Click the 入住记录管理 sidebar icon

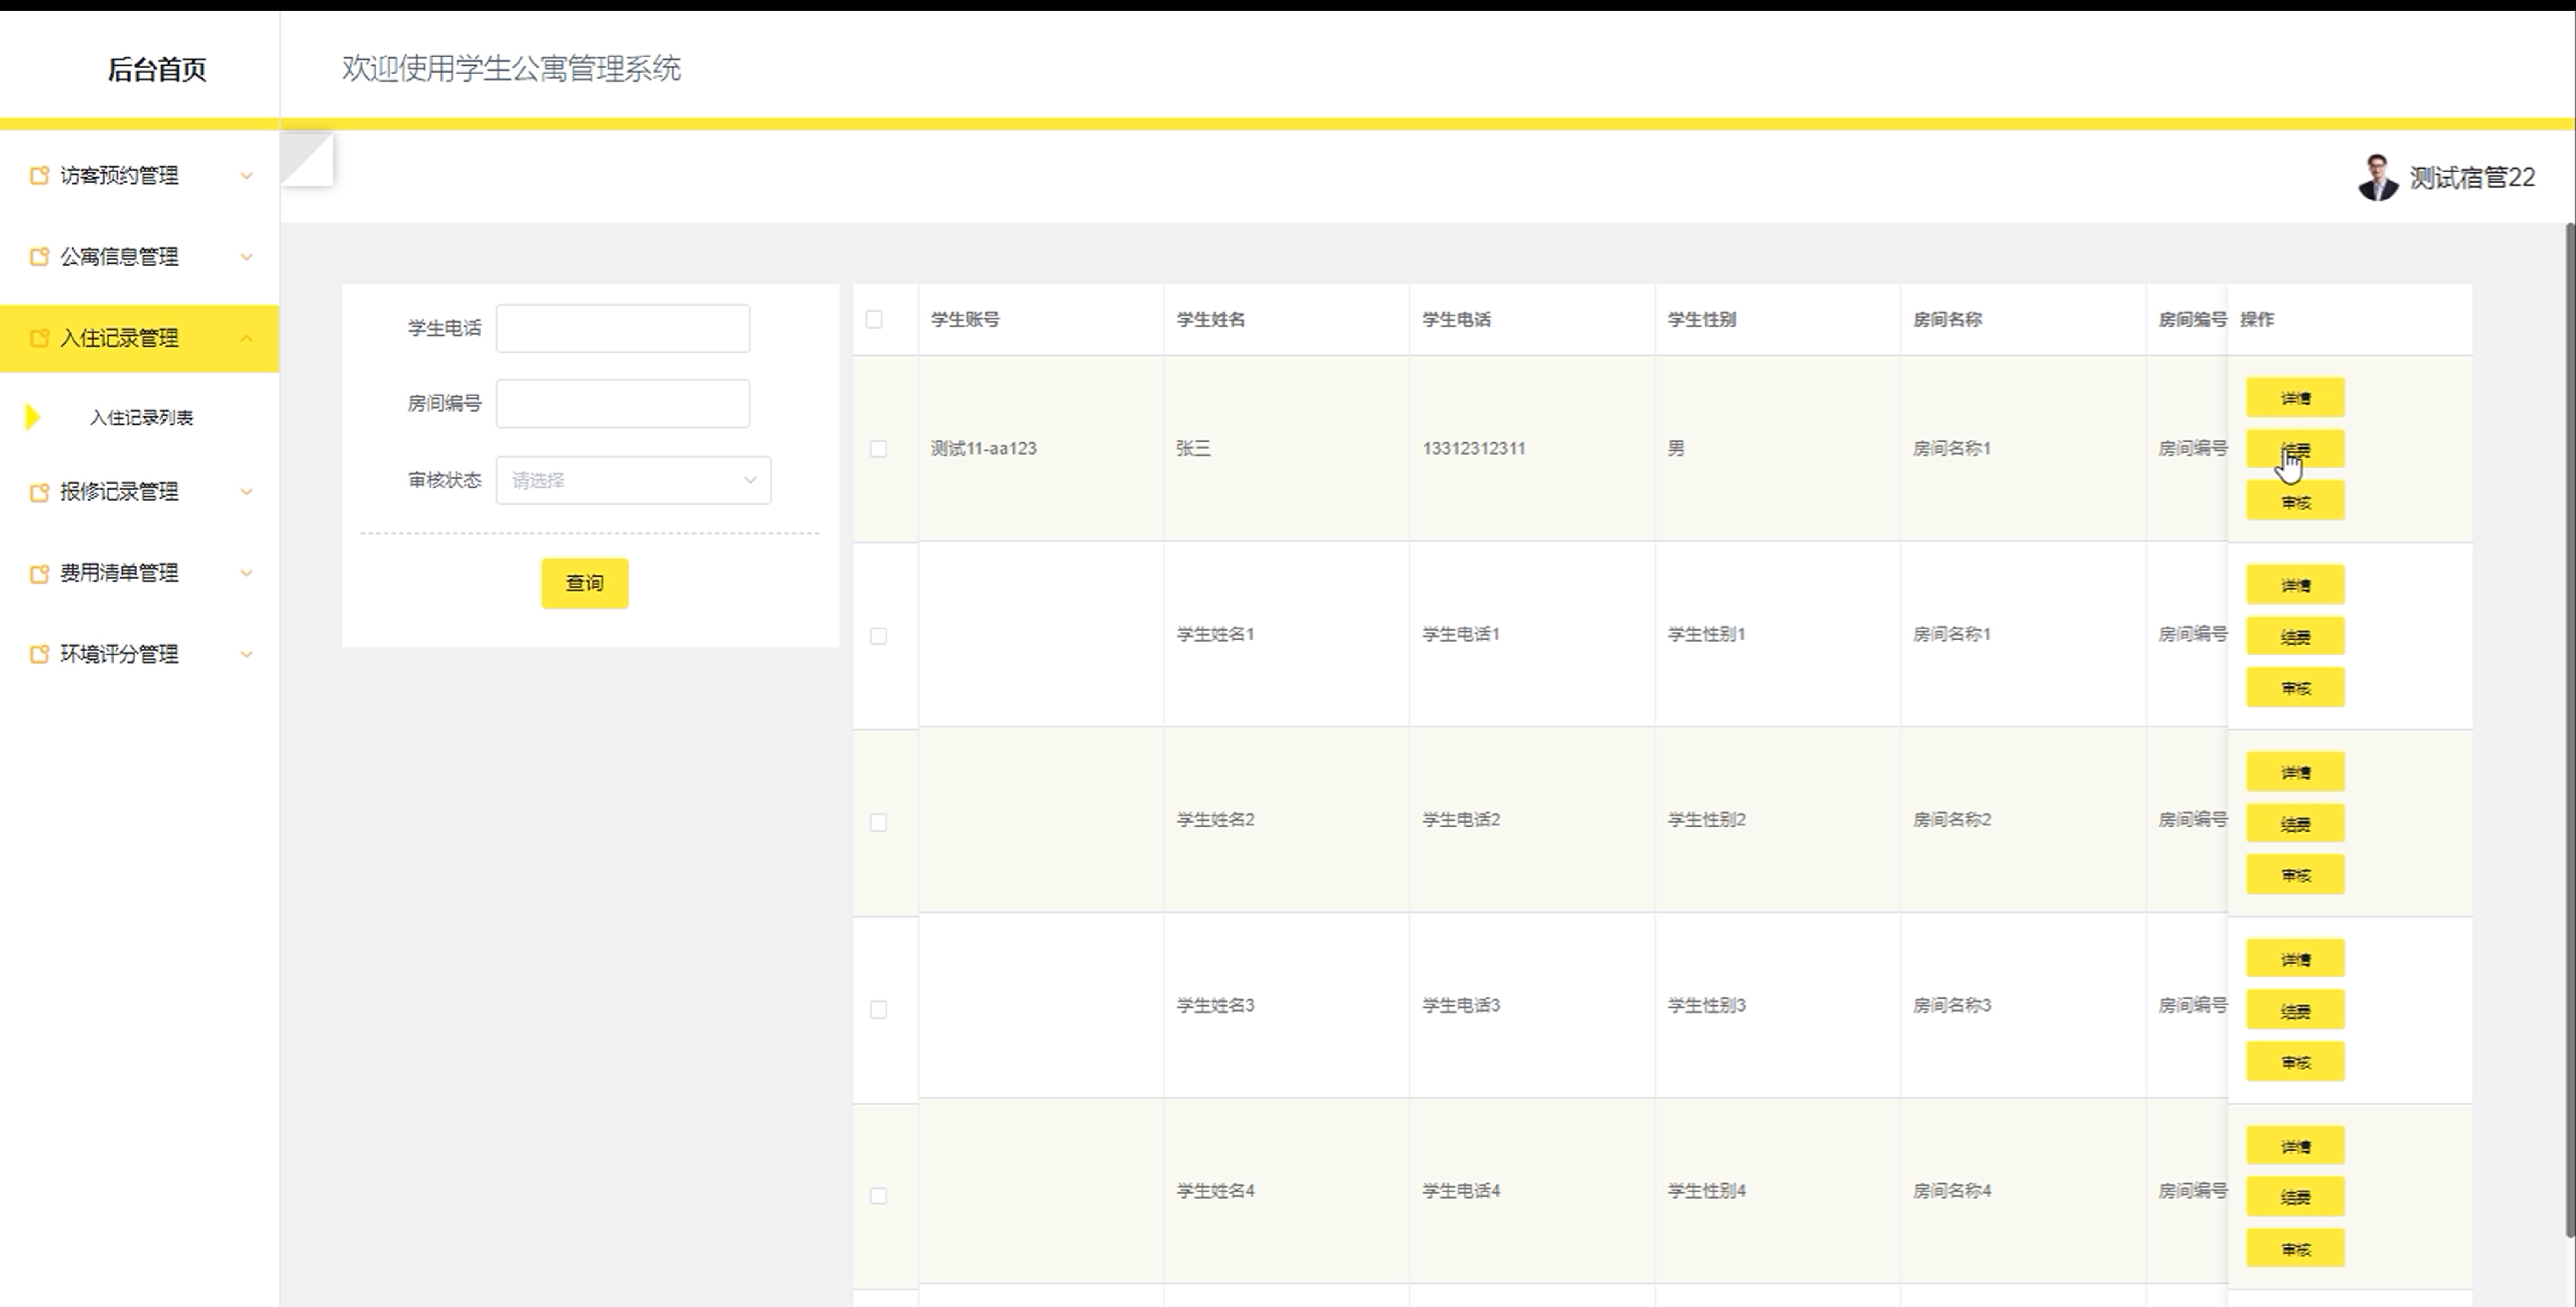coord(39,338)
